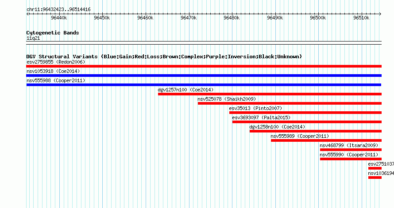Open the esv3693097 (Palta2015) variant label
394x208 pixels.
click(261, 117)
